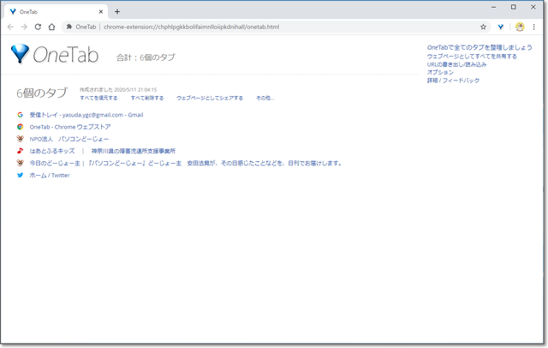The width and height of the screenshot is (548, 348).
Task: Open the saved ホーム / Twitter link
Action: tap(50, 175)
